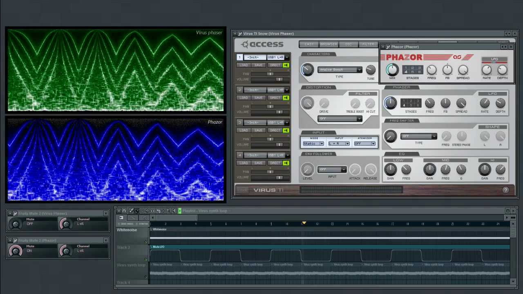
Task: Open the Virus TI Snow window options menu icon
Action: tap(235, 33)
